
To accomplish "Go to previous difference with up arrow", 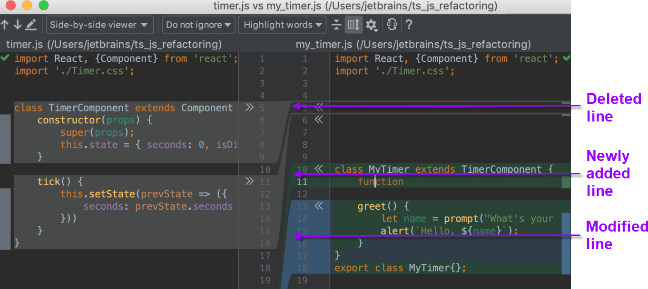I will point(5,25).
